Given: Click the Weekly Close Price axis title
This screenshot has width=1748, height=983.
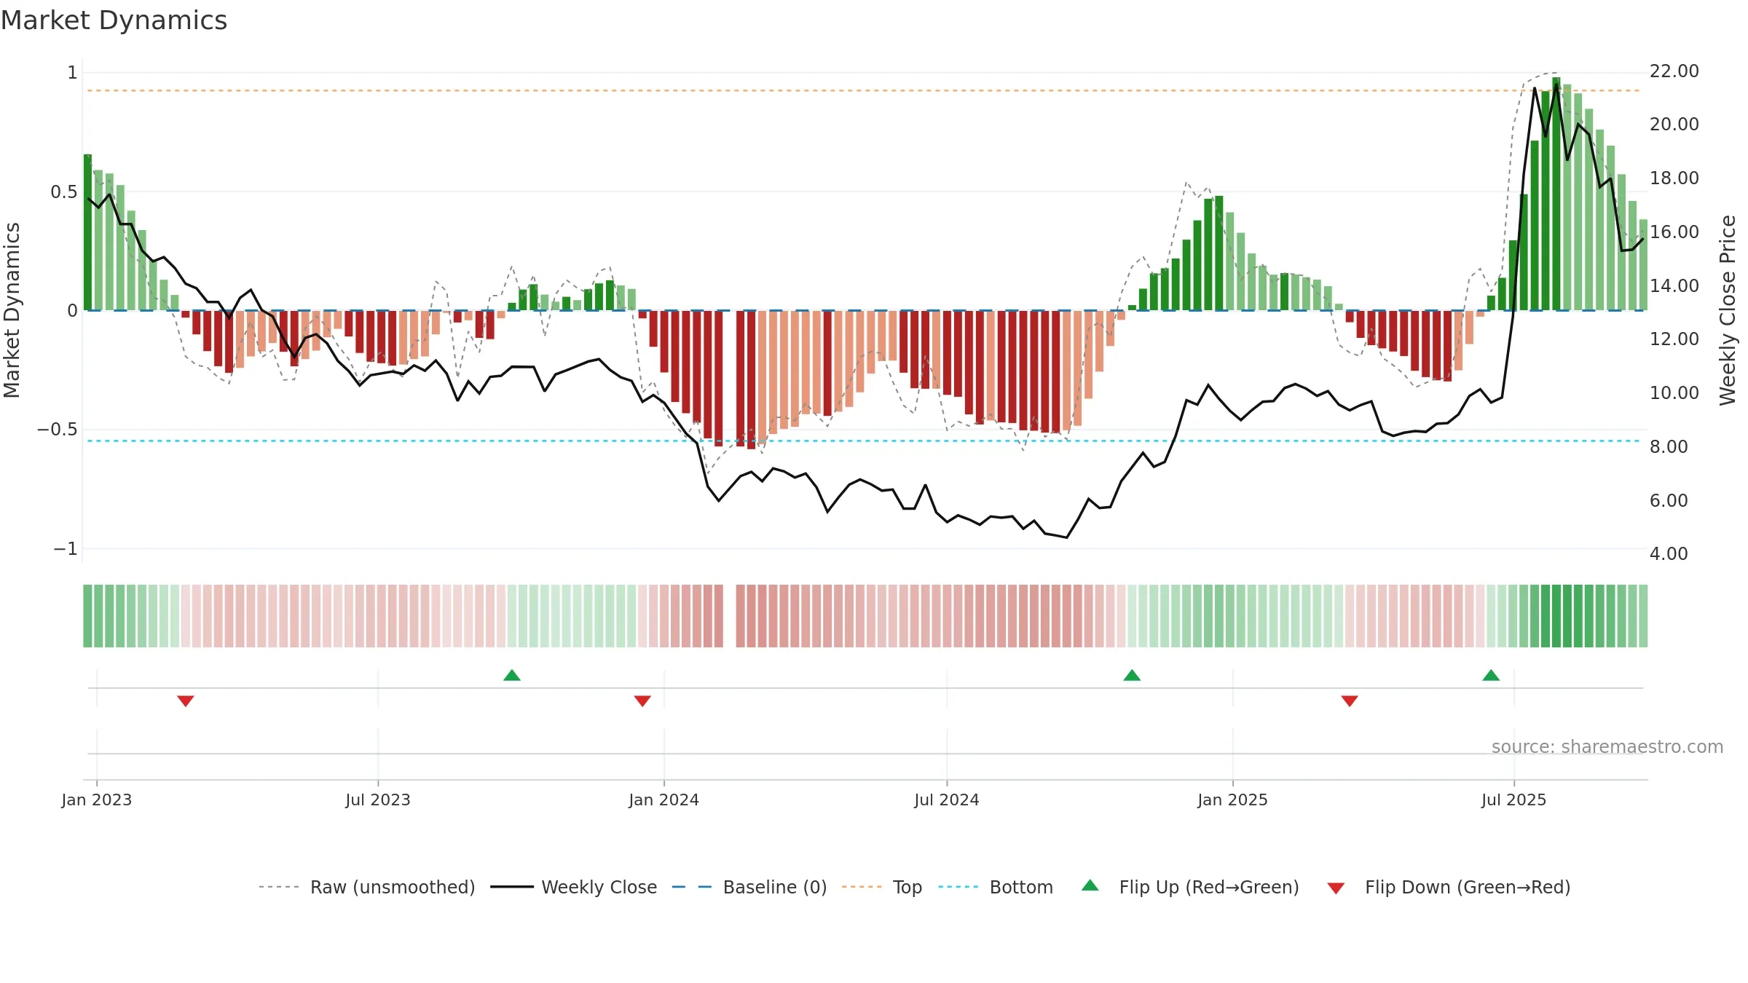Looking at the screenshot, I should point(1728,310).
